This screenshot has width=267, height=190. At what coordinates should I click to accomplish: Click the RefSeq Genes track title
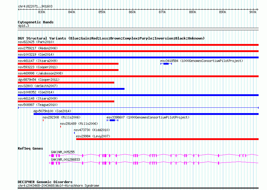30,148
